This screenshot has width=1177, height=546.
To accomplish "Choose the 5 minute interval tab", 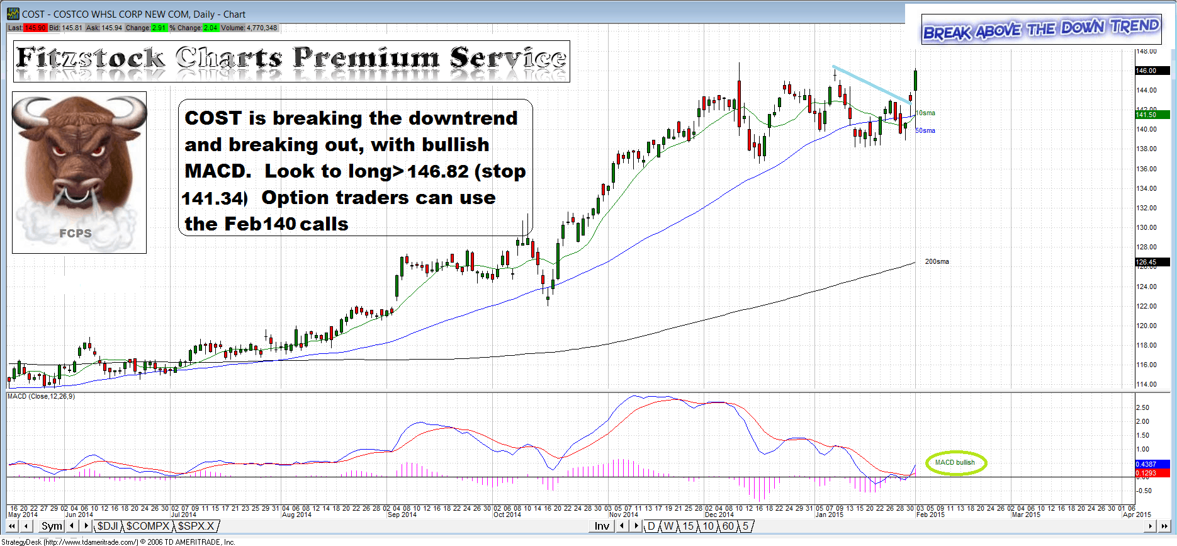I will tap(745, 526).
